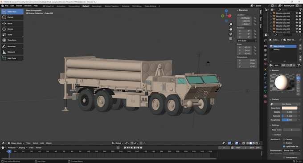Image resolution: width=303 pixels, height=163 pixels.
Task: Collapse the Preview panel
Action: click(x=271, y=70)
